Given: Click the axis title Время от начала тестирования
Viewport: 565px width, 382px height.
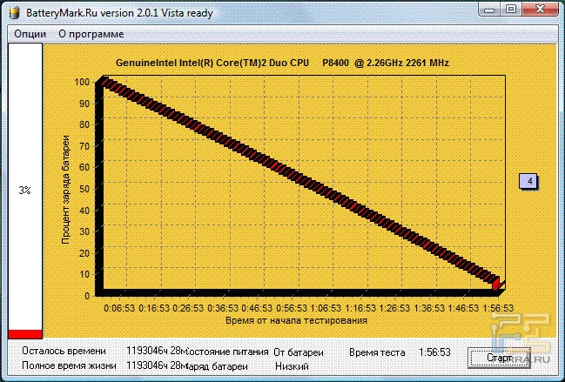Looking at the screenshot, I should pos(296,320).
